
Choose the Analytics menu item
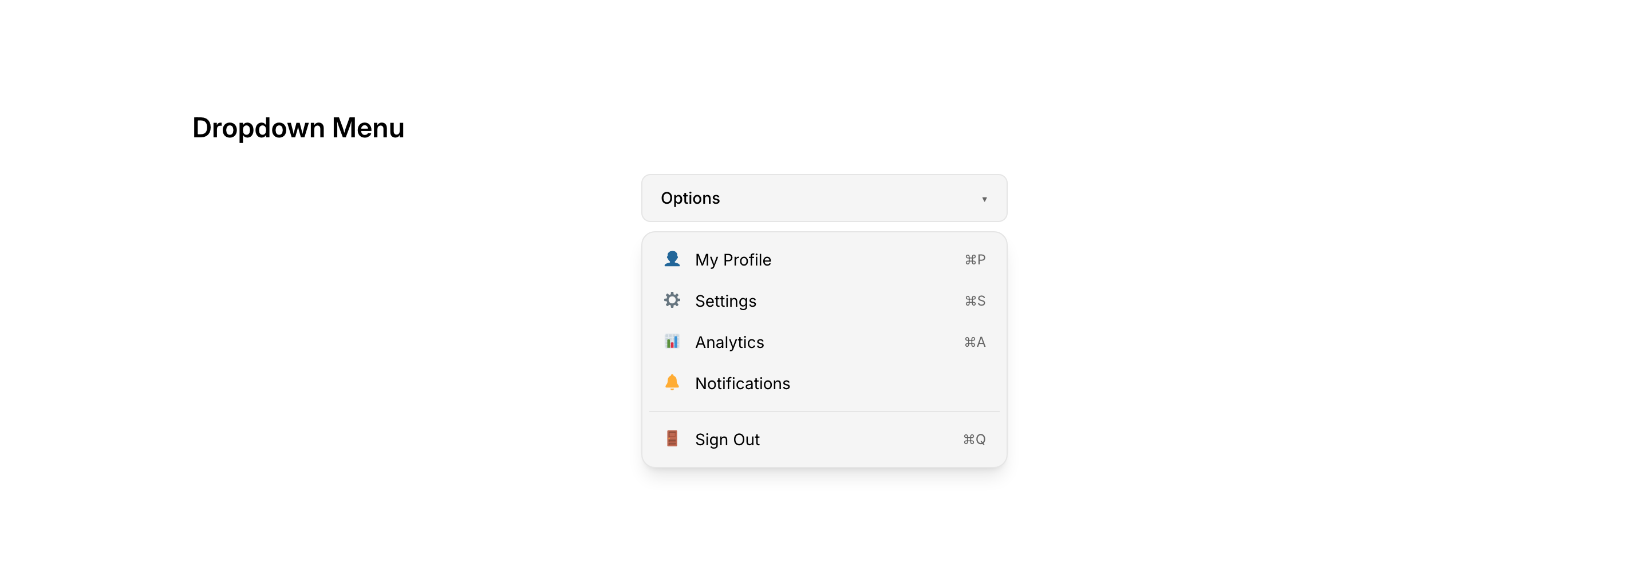tap(729, 342)
